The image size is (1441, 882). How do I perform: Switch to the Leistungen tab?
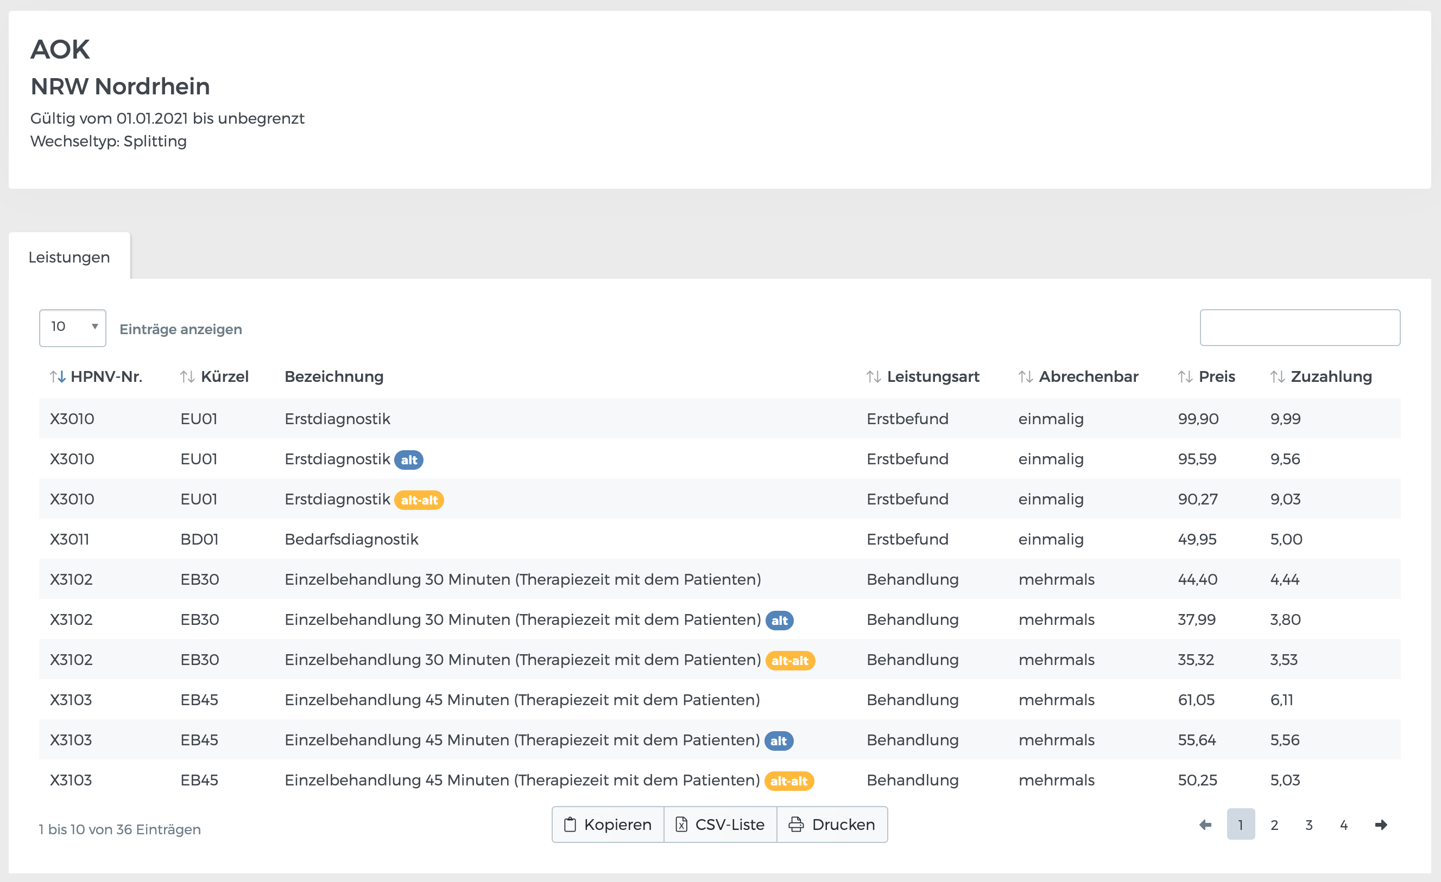click(x=69, y=257)
